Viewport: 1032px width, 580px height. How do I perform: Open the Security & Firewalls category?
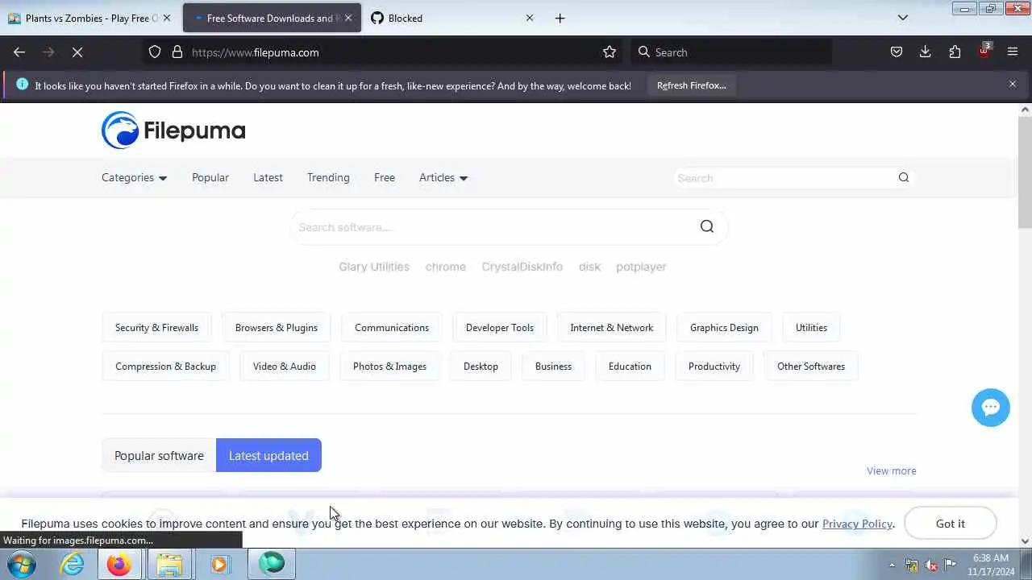click(156, 327)
